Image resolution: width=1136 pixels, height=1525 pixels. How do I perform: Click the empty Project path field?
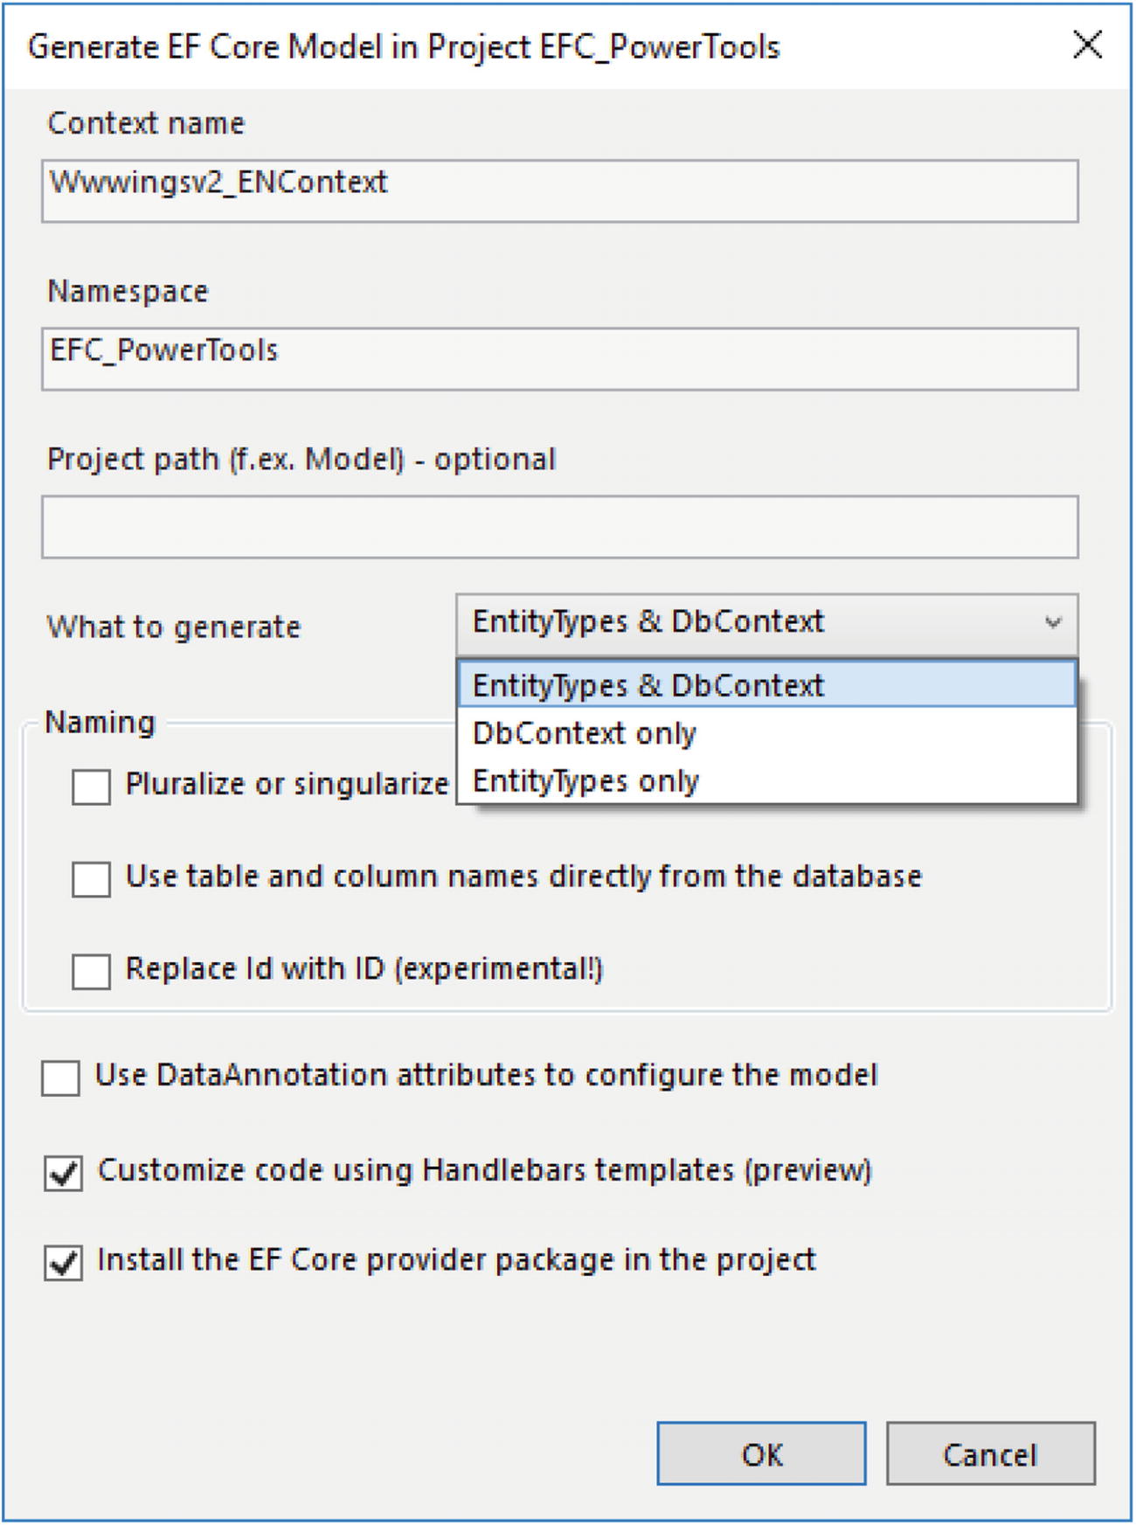[560, 527]
